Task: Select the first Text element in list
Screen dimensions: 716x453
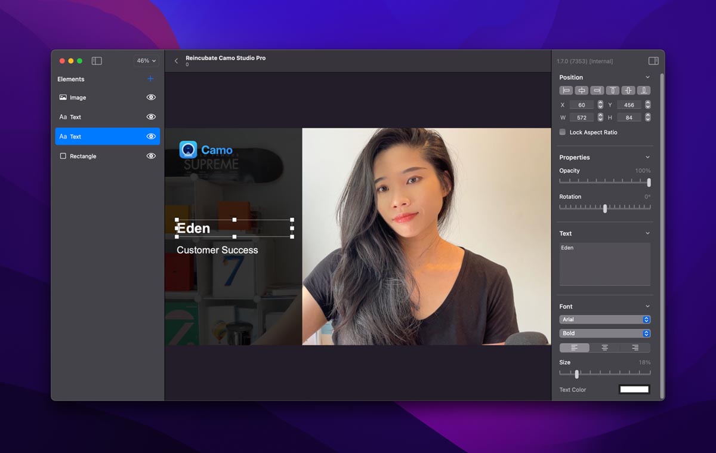Action: [x=76, y=117]
